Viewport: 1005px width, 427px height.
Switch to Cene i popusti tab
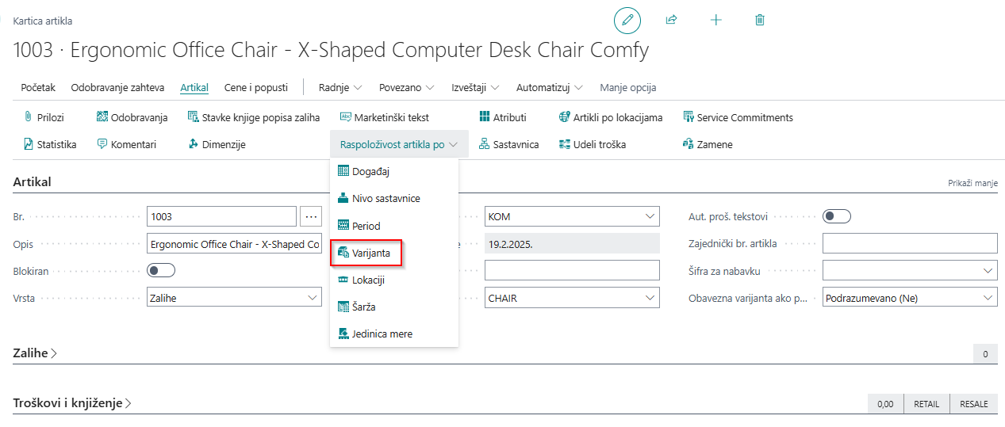coord(255,87)
